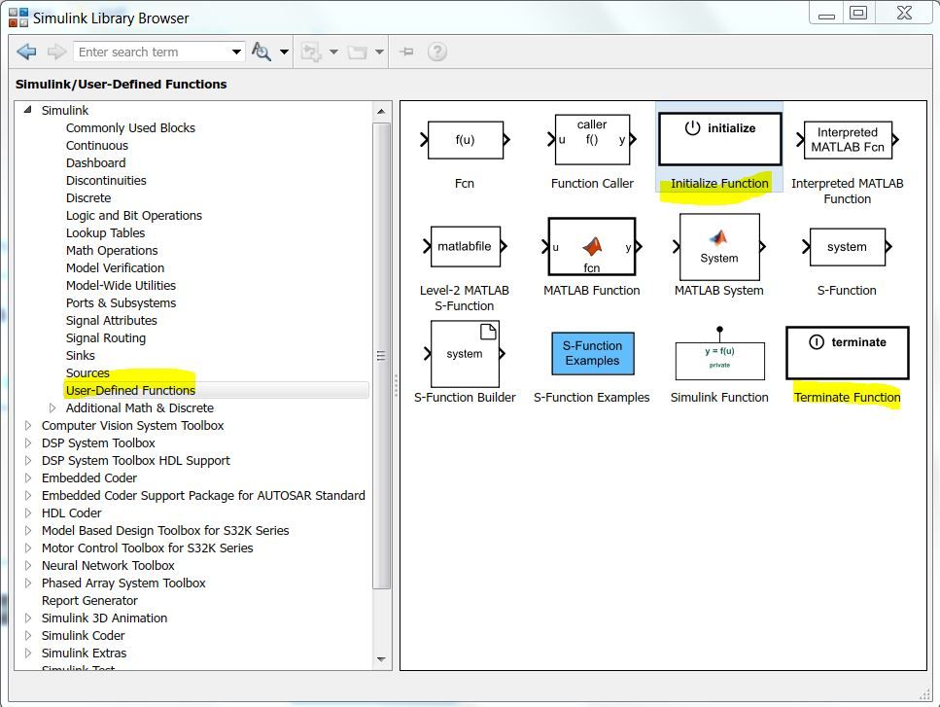The image size is (940, 707).
Task: Select the S-Function Examples block
Action: tap(592, 353)
